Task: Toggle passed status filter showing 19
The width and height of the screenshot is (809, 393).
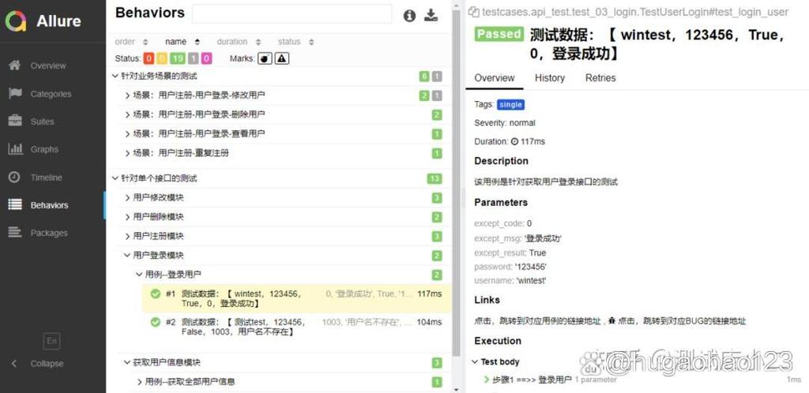Action: point(178,58)
